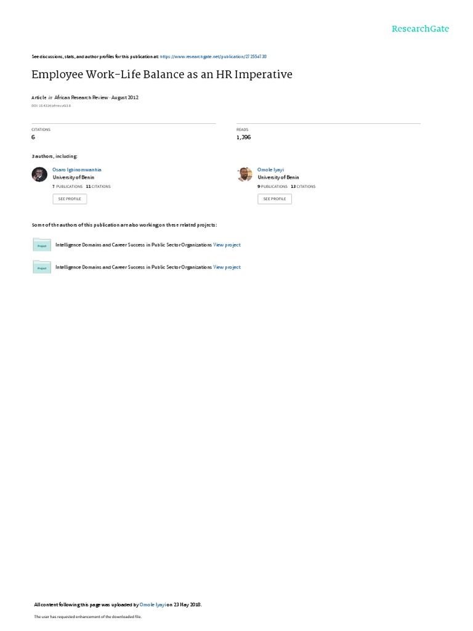Click the reads count 1,396
This screenshot has height=631, width=473.
point(244,137)
